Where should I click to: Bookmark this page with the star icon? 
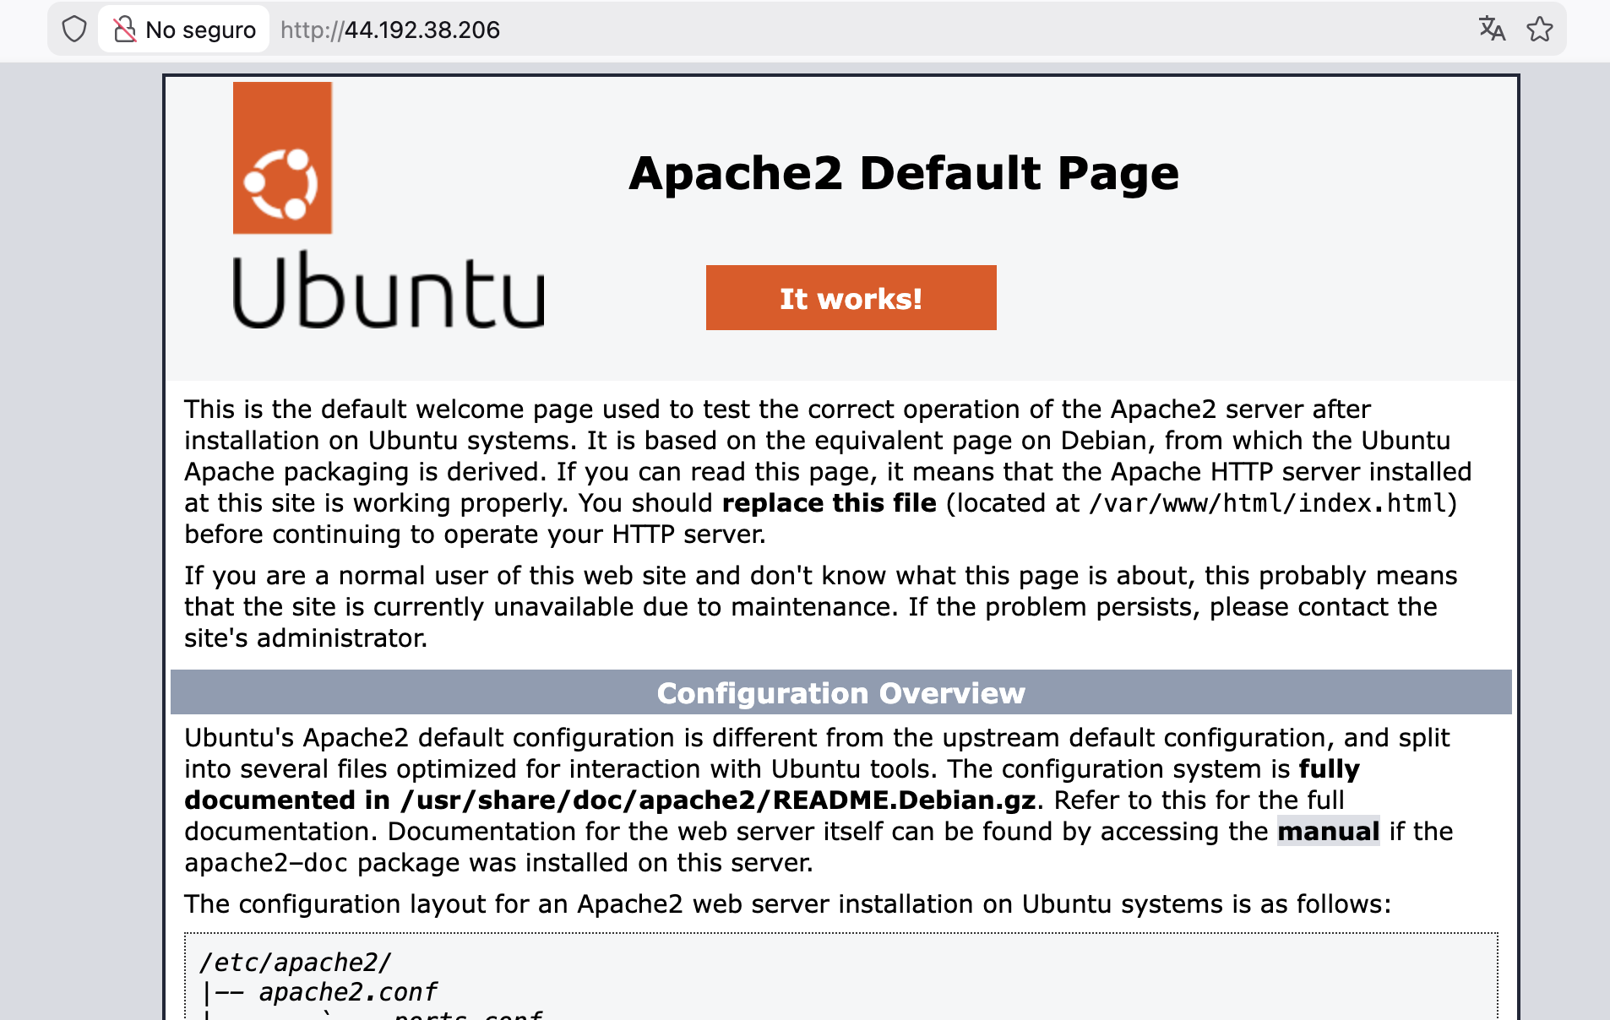pos(1539,30)
